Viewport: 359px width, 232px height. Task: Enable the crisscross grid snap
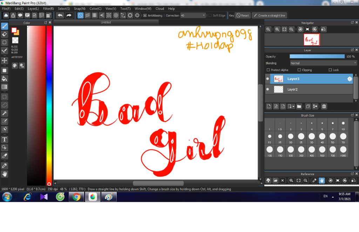95,15
